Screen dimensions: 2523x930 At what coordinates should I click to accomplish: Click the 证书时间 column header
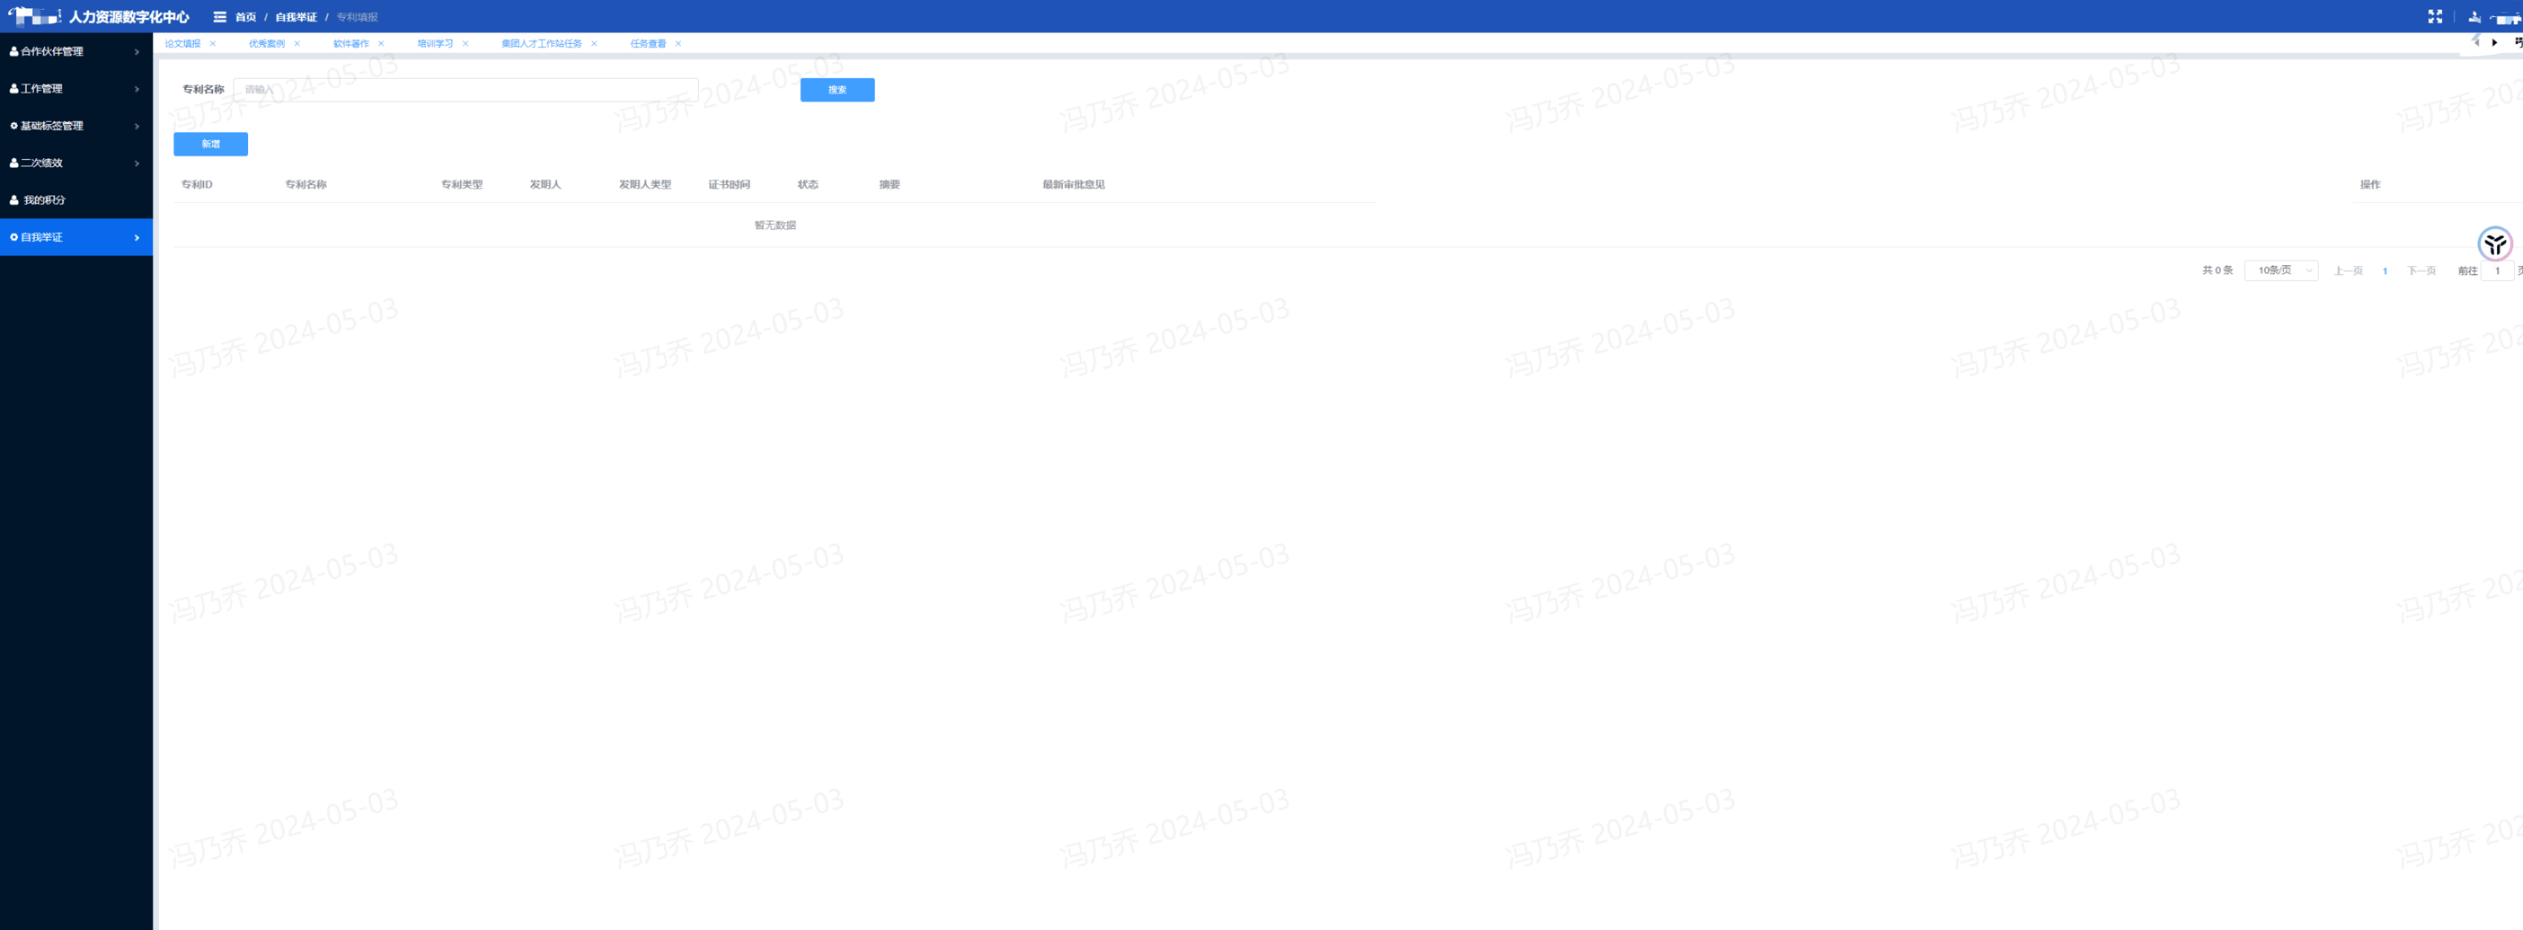click(729, 185)
